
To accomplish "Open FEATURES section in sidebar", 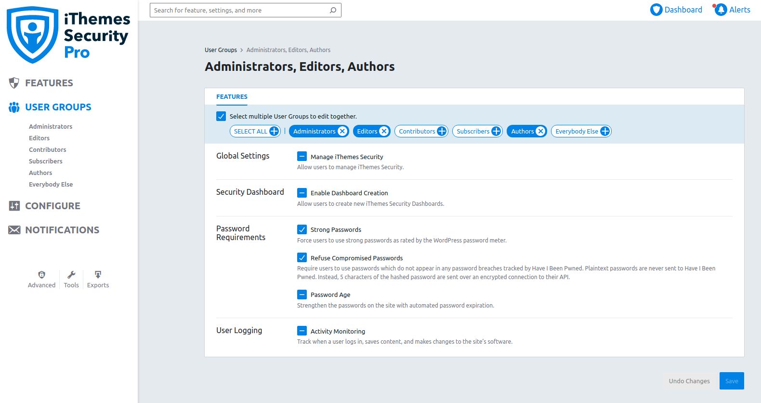I will click(x=49, y=83).
